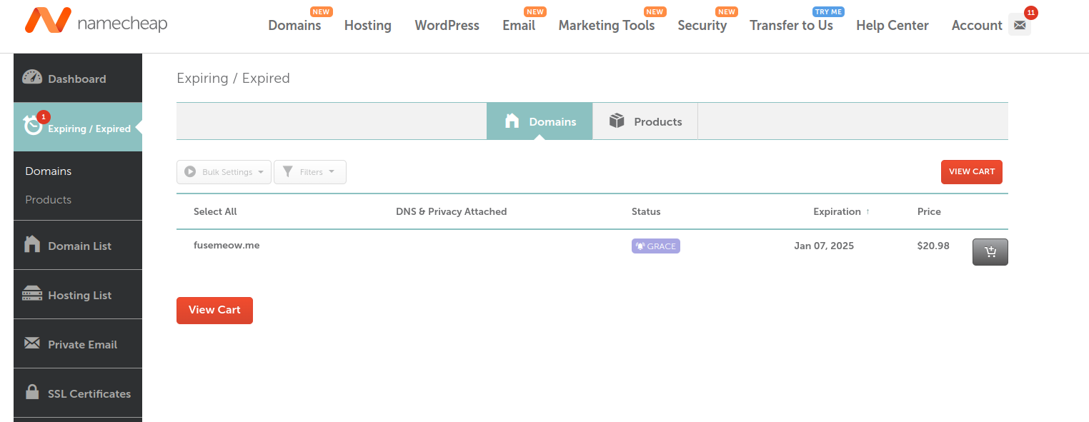Click the Hosting List server icon
Image resolution: width=1089 pixels, height=422 pixels.
(x=32, y=294)
